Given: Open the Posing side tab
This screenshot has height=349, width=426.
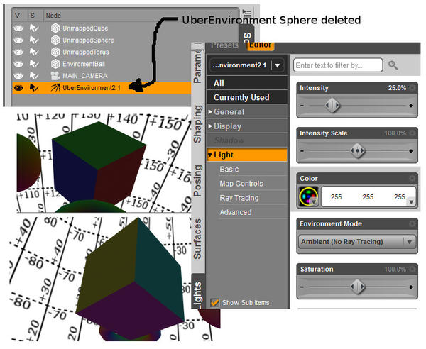Looking at the screenshot, I should coord(197,180).
